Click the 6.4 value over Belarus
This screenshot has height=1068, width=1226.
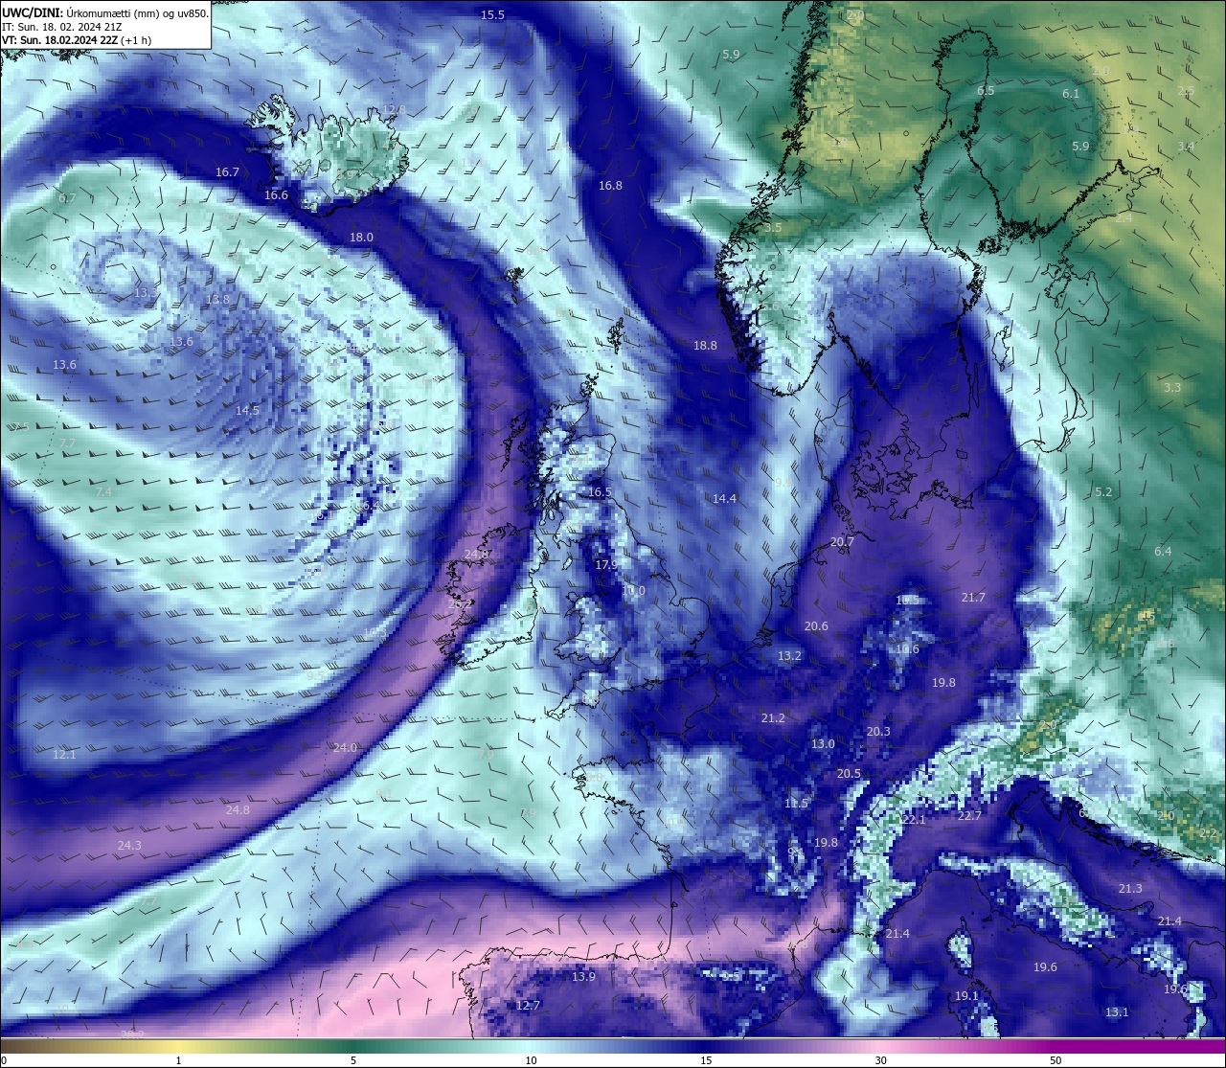point(1163,551)
